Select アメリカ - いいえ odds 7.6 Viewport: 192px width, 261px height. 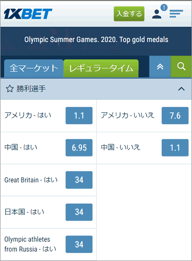(175, 116)
